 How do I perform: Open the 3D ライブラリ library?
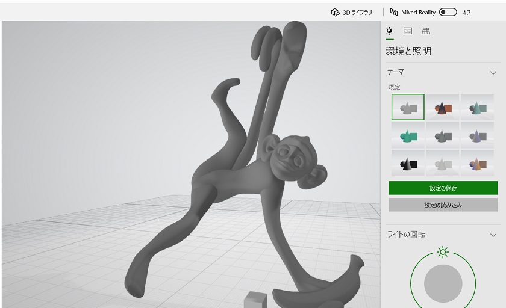pos(352,12)
